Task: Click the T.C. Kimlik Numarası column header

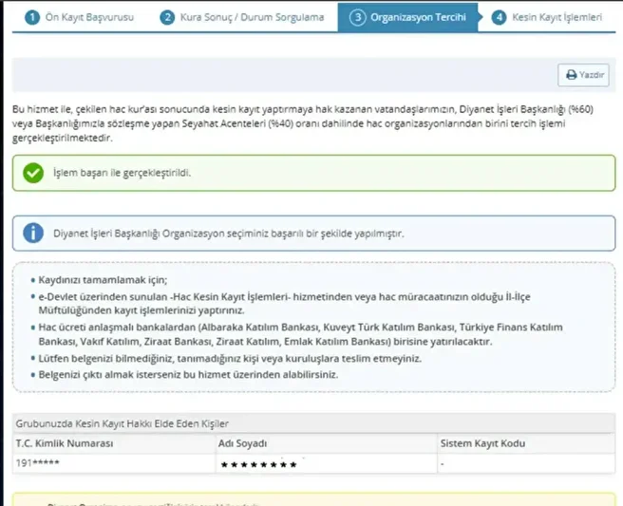Action: tap(65, 443)
